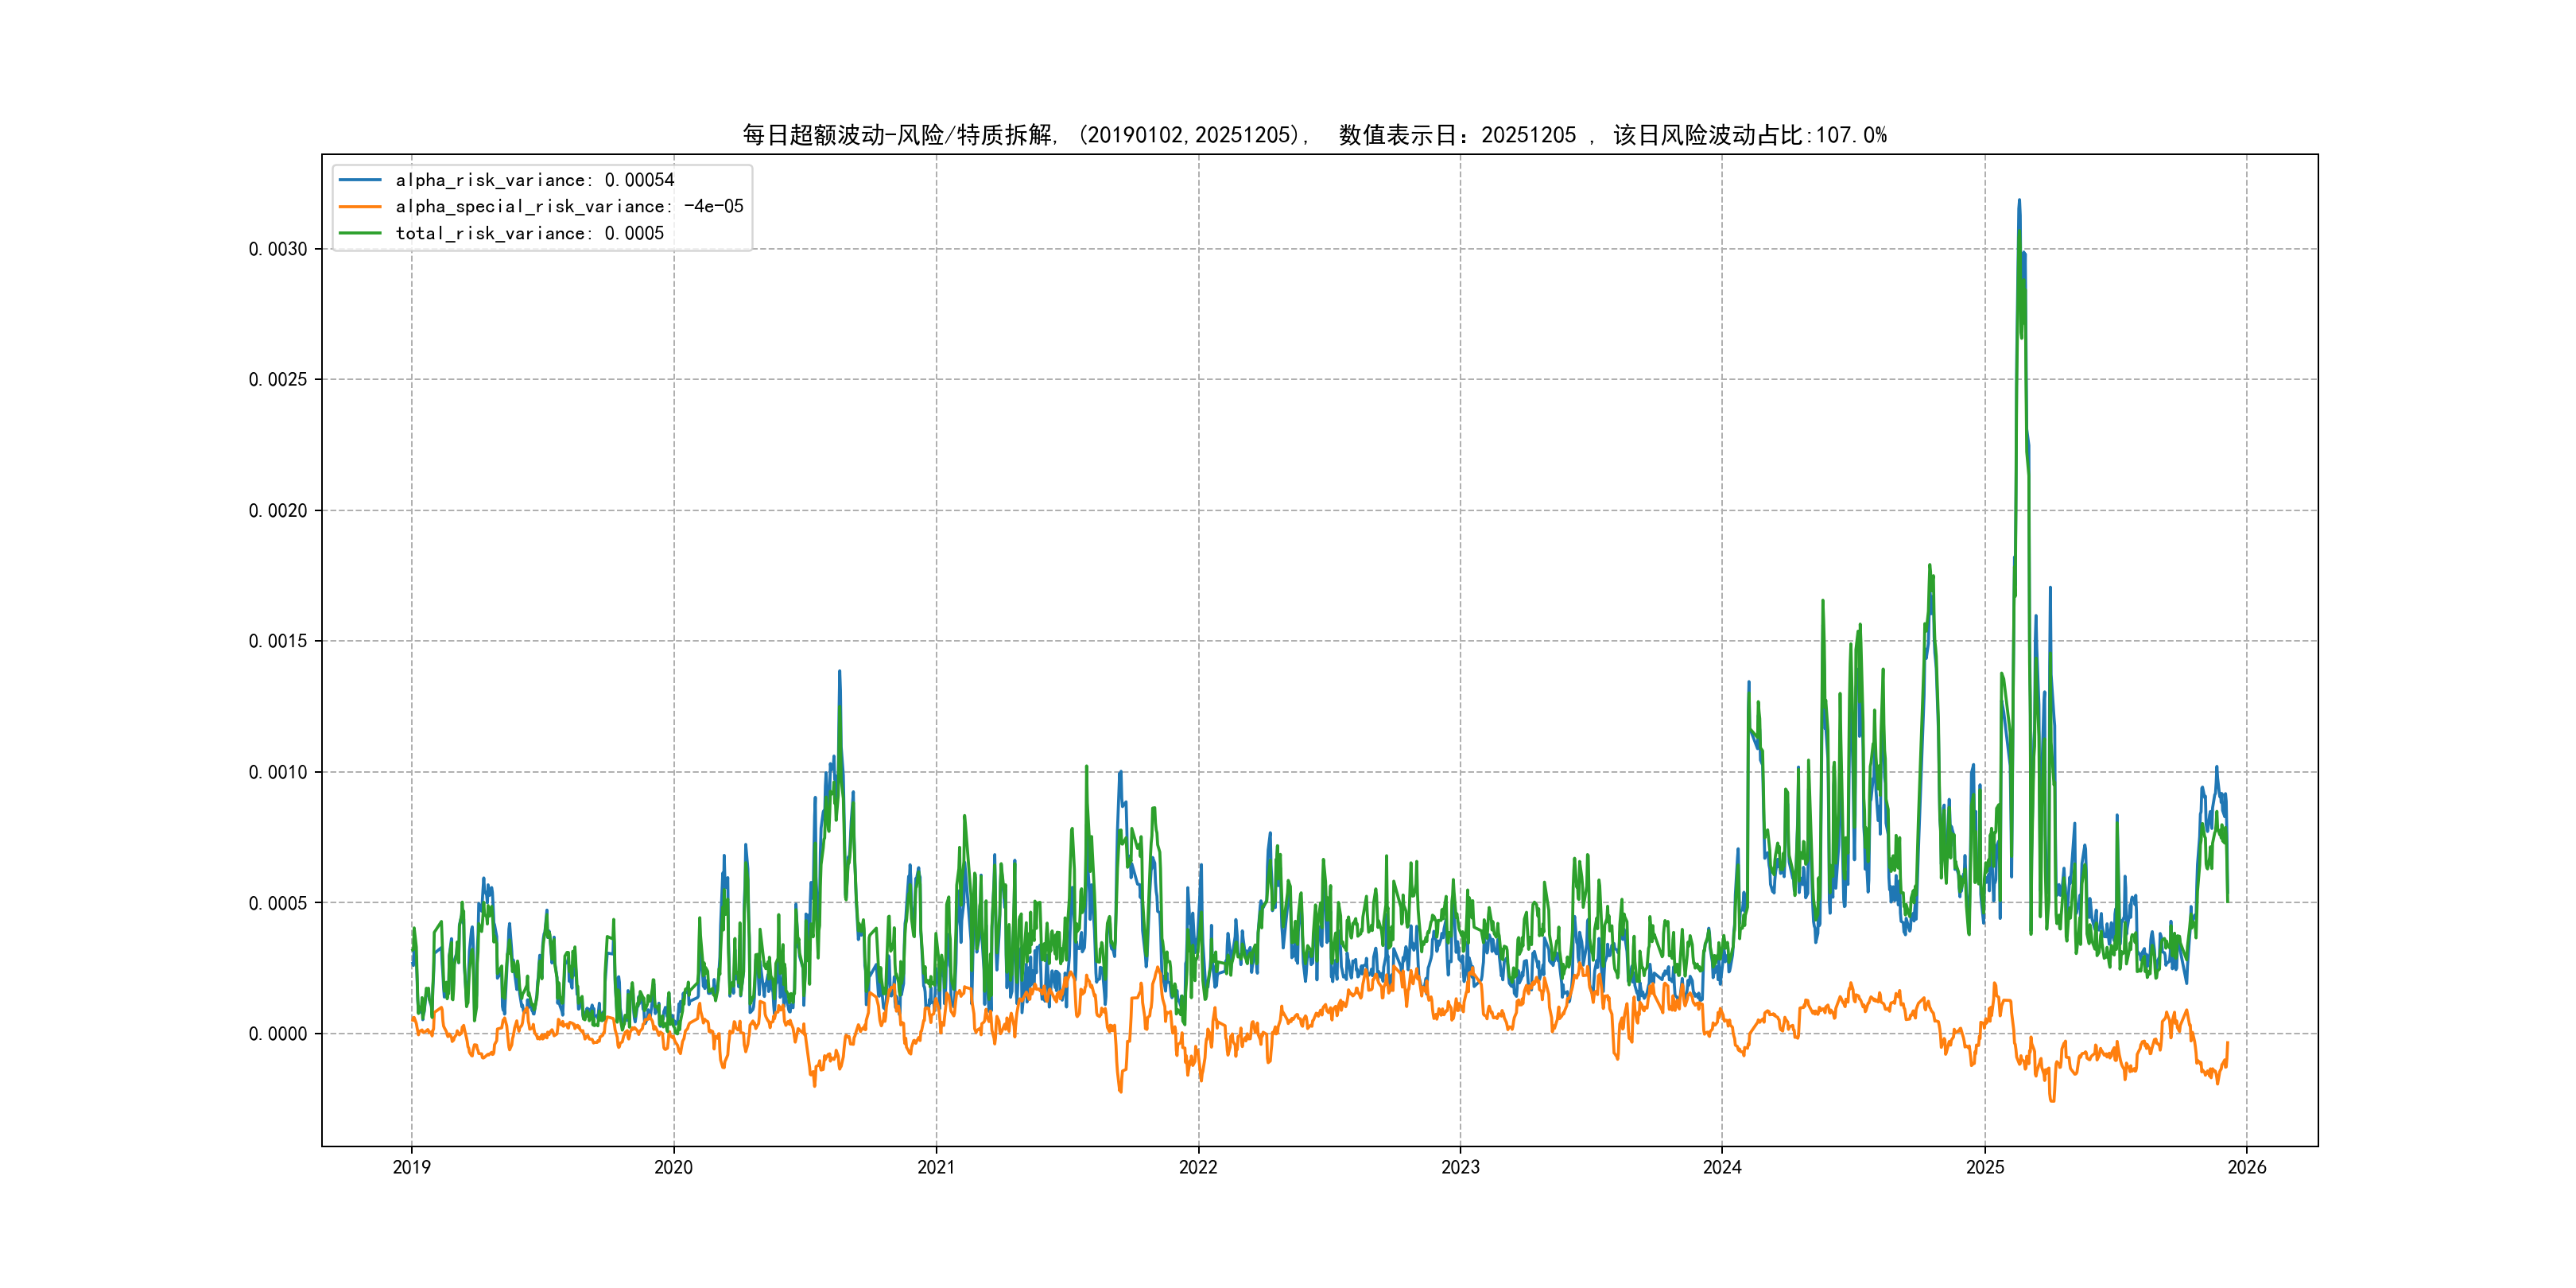This screenshot has width=2576, height=1288.
Task: Click the 2019 x-axis tick label
Action: point(411,1167)
